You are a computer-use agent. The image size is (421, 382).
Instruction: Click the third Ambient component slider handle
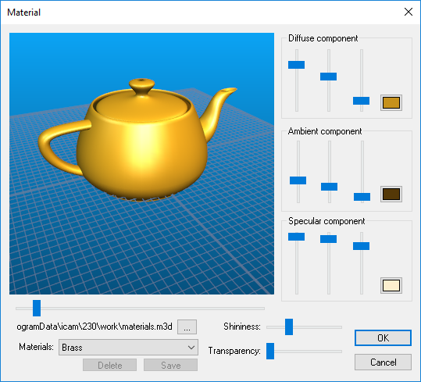pos(362,197)
